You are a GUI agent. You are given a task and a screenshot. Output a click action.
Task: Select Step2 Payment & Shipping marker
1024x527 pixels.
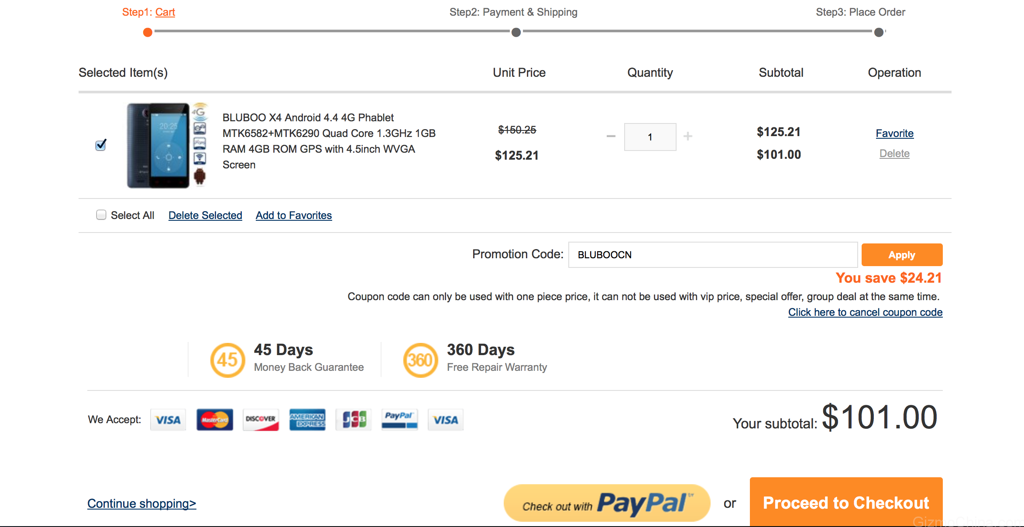tap(516, 32)
